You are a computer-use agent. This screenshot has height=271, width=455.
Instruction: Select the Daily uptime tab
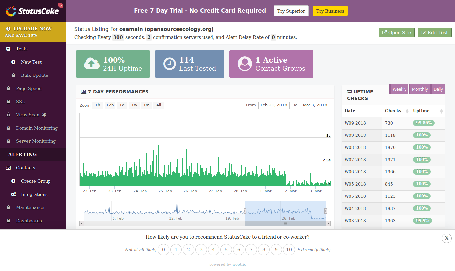(x=438, y=89)
